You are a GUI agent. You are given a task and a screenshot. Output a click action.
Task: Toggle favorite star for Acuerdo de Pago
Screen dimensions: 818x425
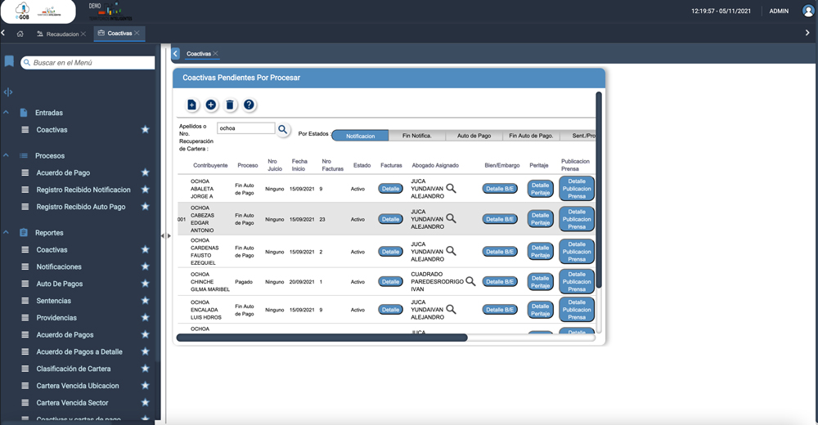[x=145, y=172]
